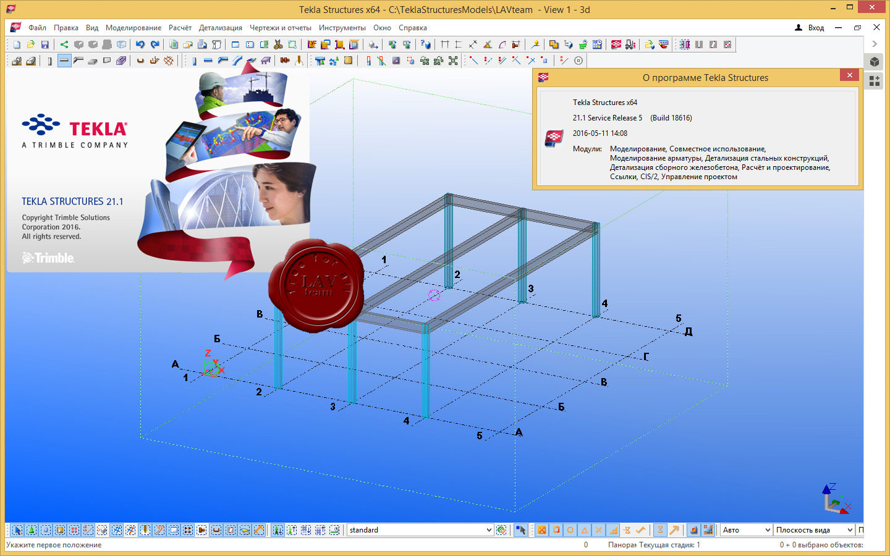Open the applications grid side pane icon
Image resolution: width=890 pixels, height=556 pixels.
[875, 81]
